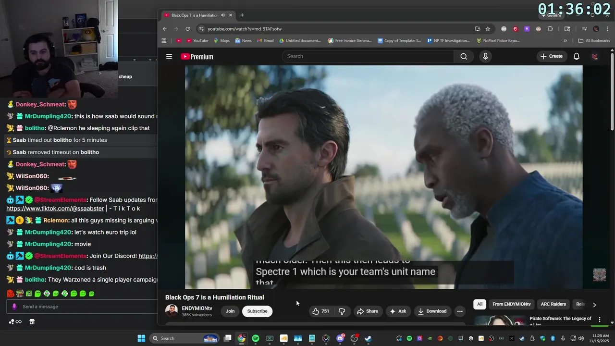Open Chrome media control icon
The width and height of the screenshot is (615, 346).
[584, 29]
